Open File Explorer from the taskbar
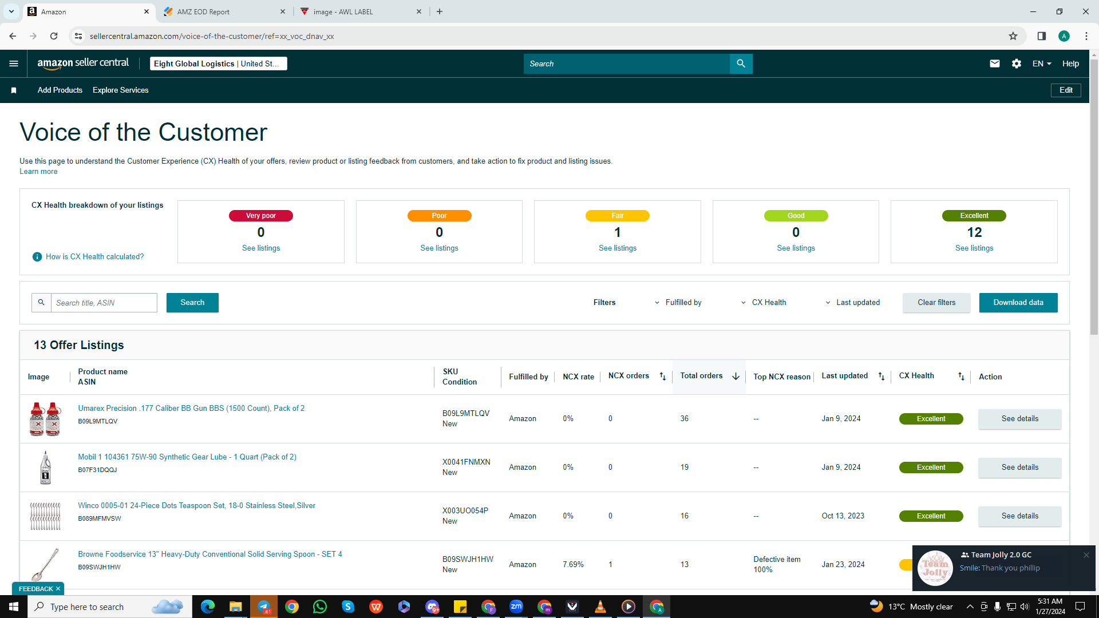The image size is (1099, 618). [235, 607]
